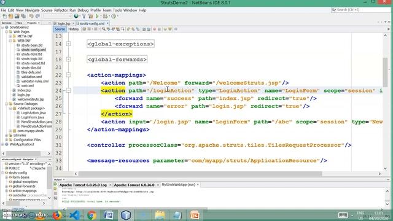Image resolution: width=393 pixels, height=221 pixels.
Task: Click the Projects panel horizontal scrollbar
Action: [x=23, y=153]
